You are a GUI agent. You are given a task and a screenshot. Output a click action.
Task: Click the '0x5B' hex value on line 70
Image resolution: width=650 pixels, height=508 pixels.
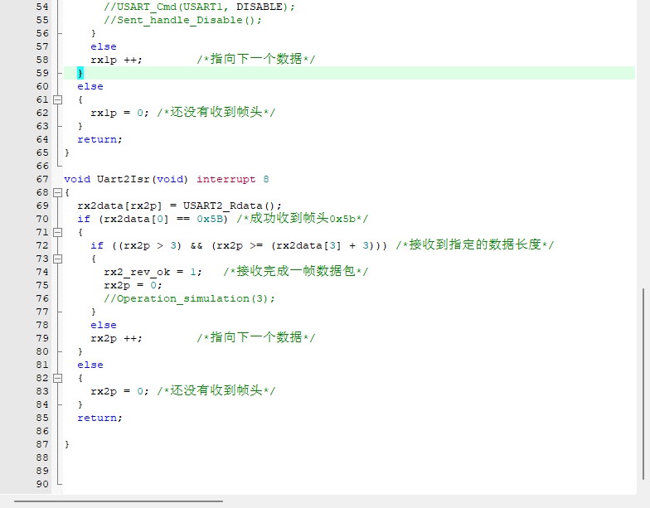point(210,219)
